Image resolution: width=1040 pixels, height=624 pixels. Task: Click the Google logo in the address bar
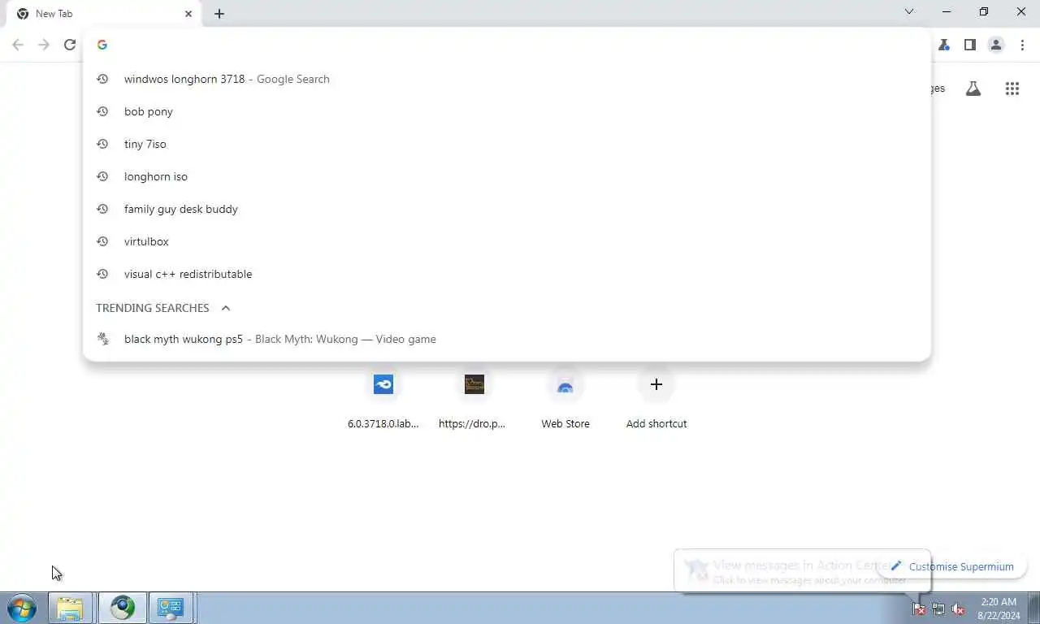[102, 45]
